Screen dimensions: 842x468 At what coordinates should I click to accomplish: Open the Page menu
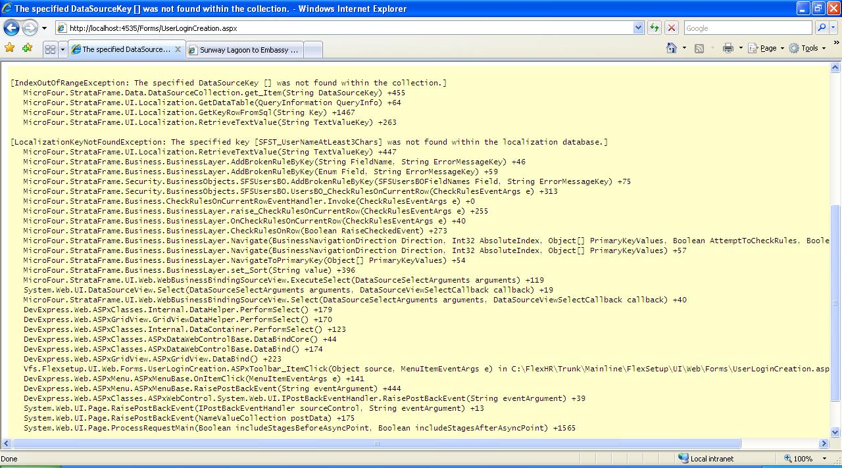767,48
